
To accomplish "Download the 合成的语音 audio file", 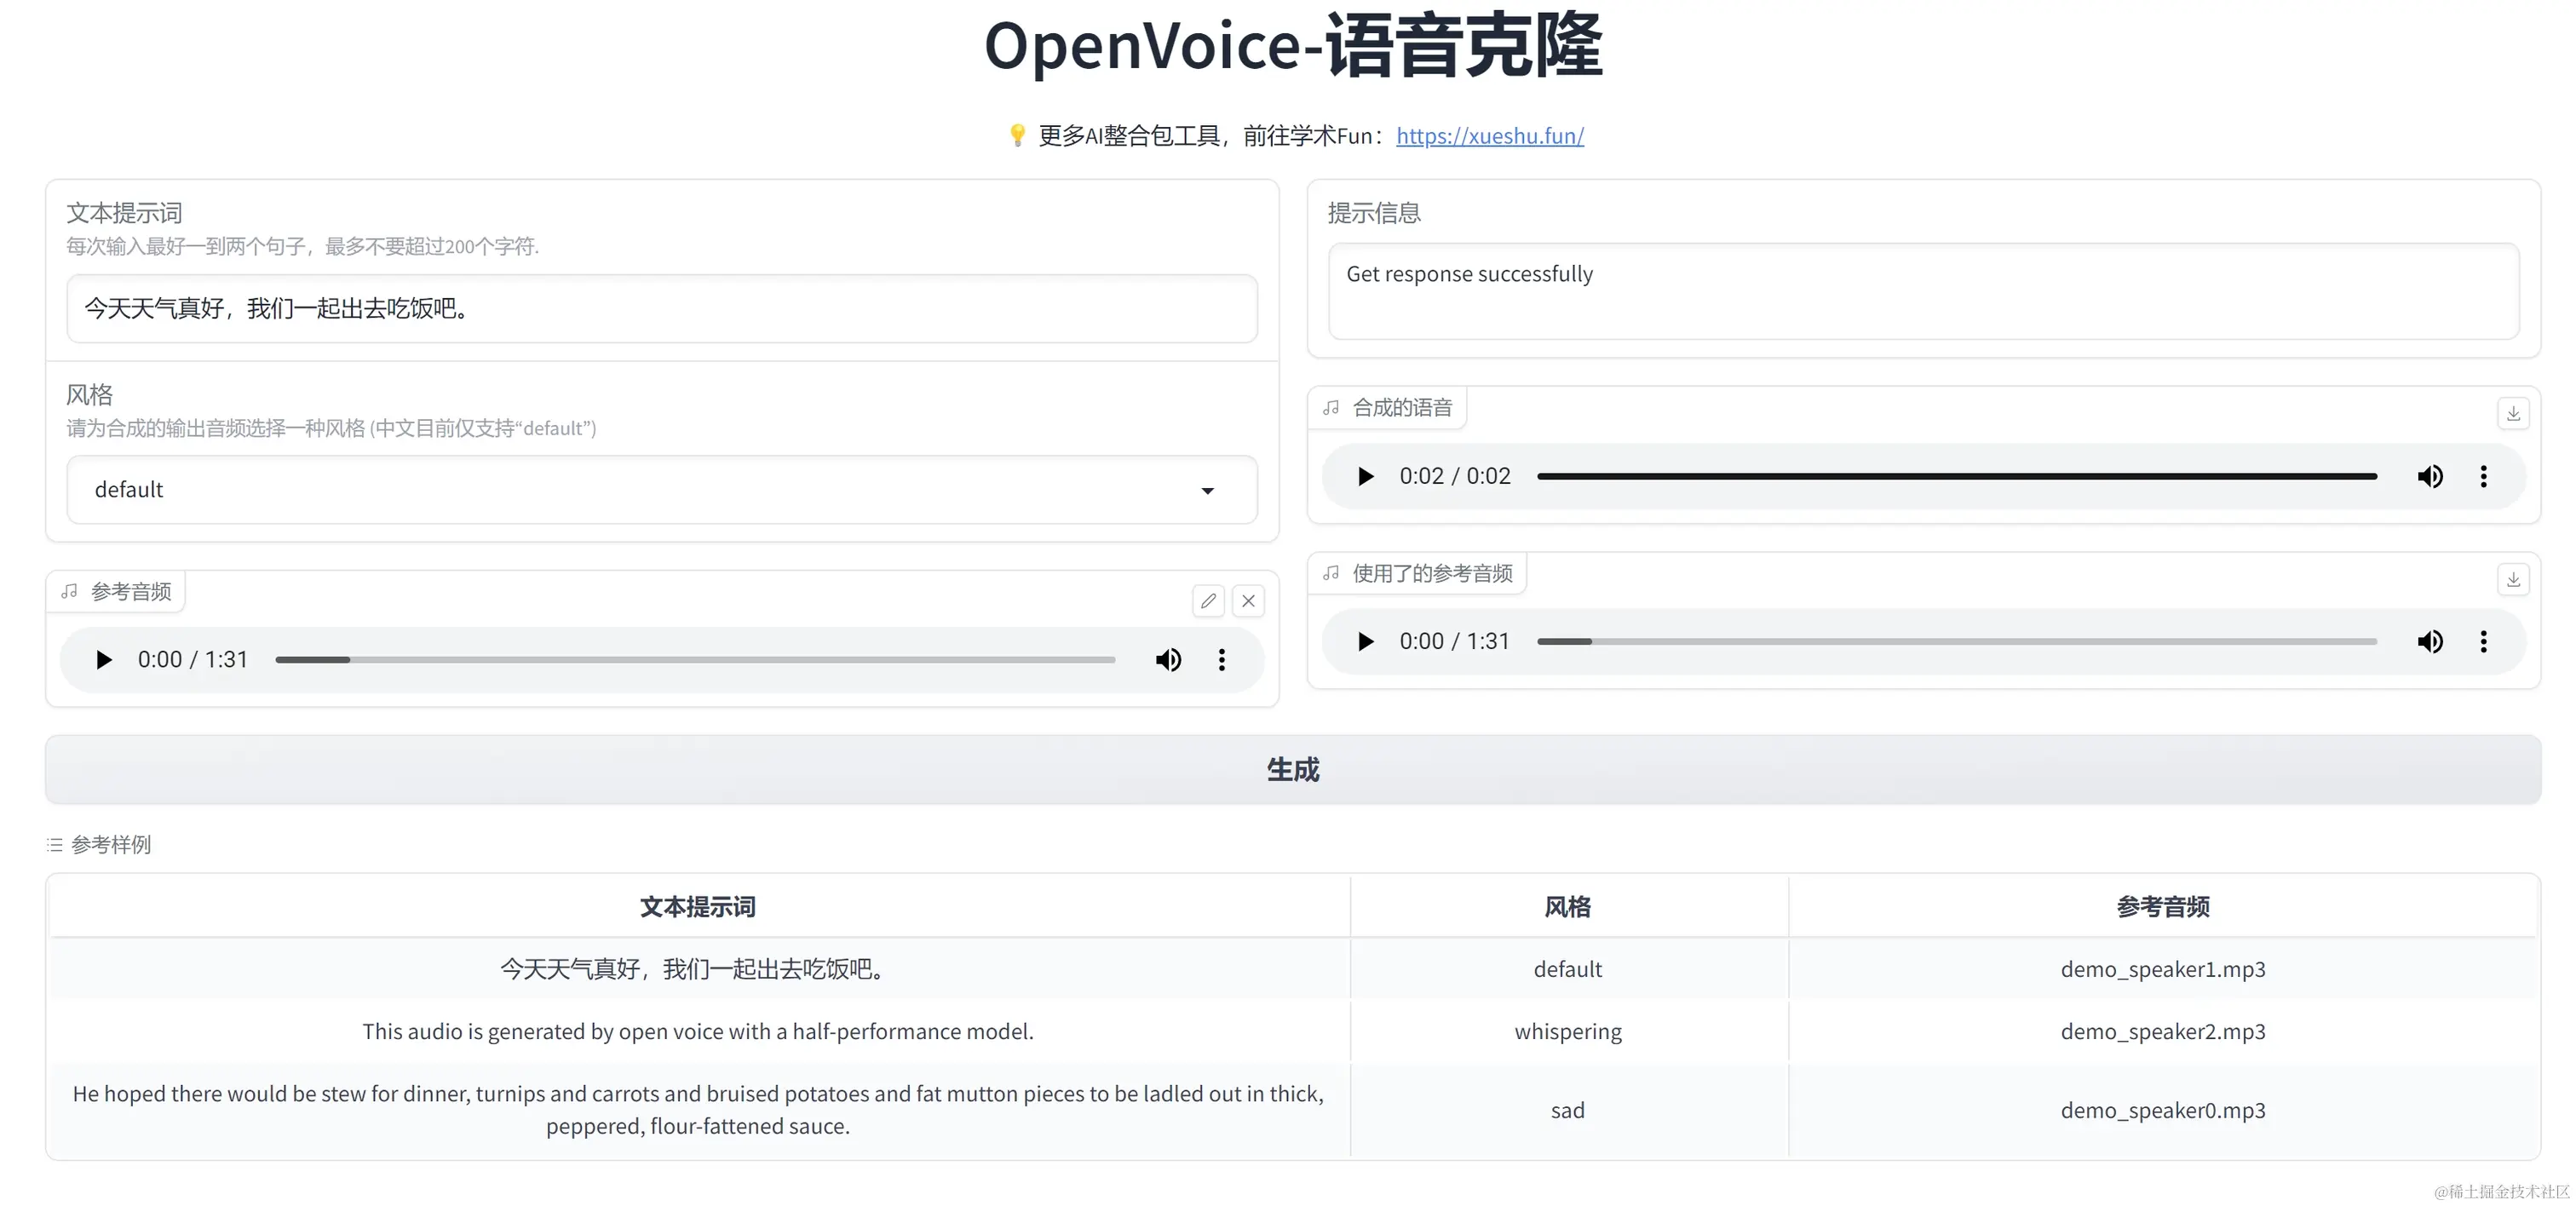I will pyautogui.click(x=2513, y=413).
